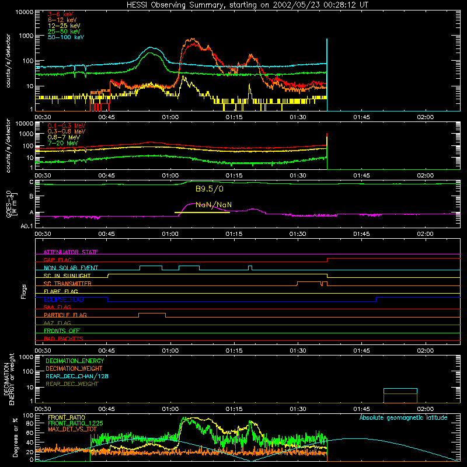Click the REAR_DEC_WEIGHT legend label
The width and height of the screenshot is (467, 467).
72,384
